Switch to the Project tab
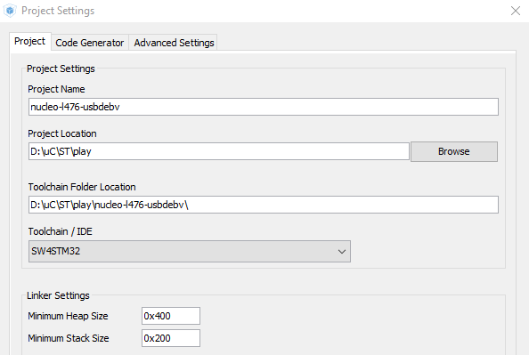 pos(30,42)
